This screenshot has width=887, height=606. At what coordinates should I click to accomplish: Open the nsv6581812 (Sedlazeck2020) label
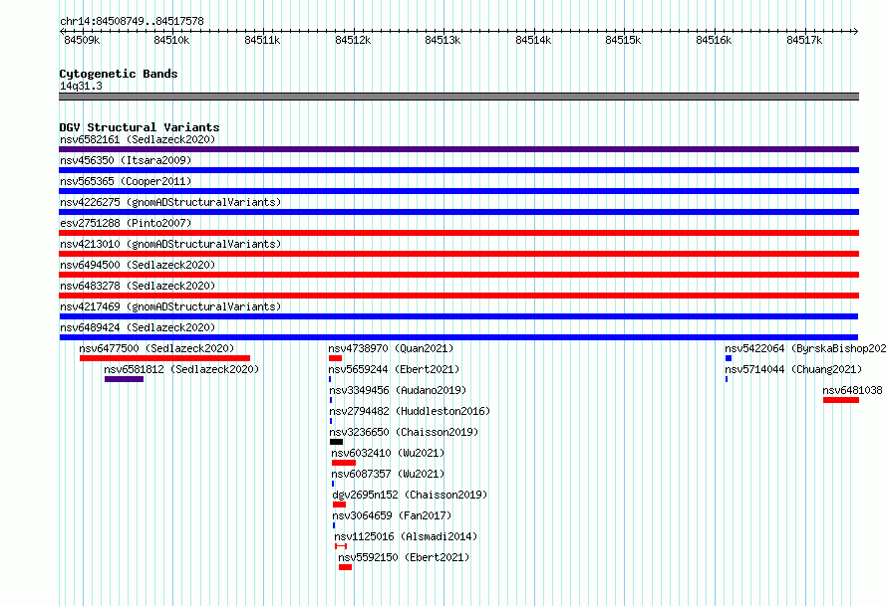(181, 369)
